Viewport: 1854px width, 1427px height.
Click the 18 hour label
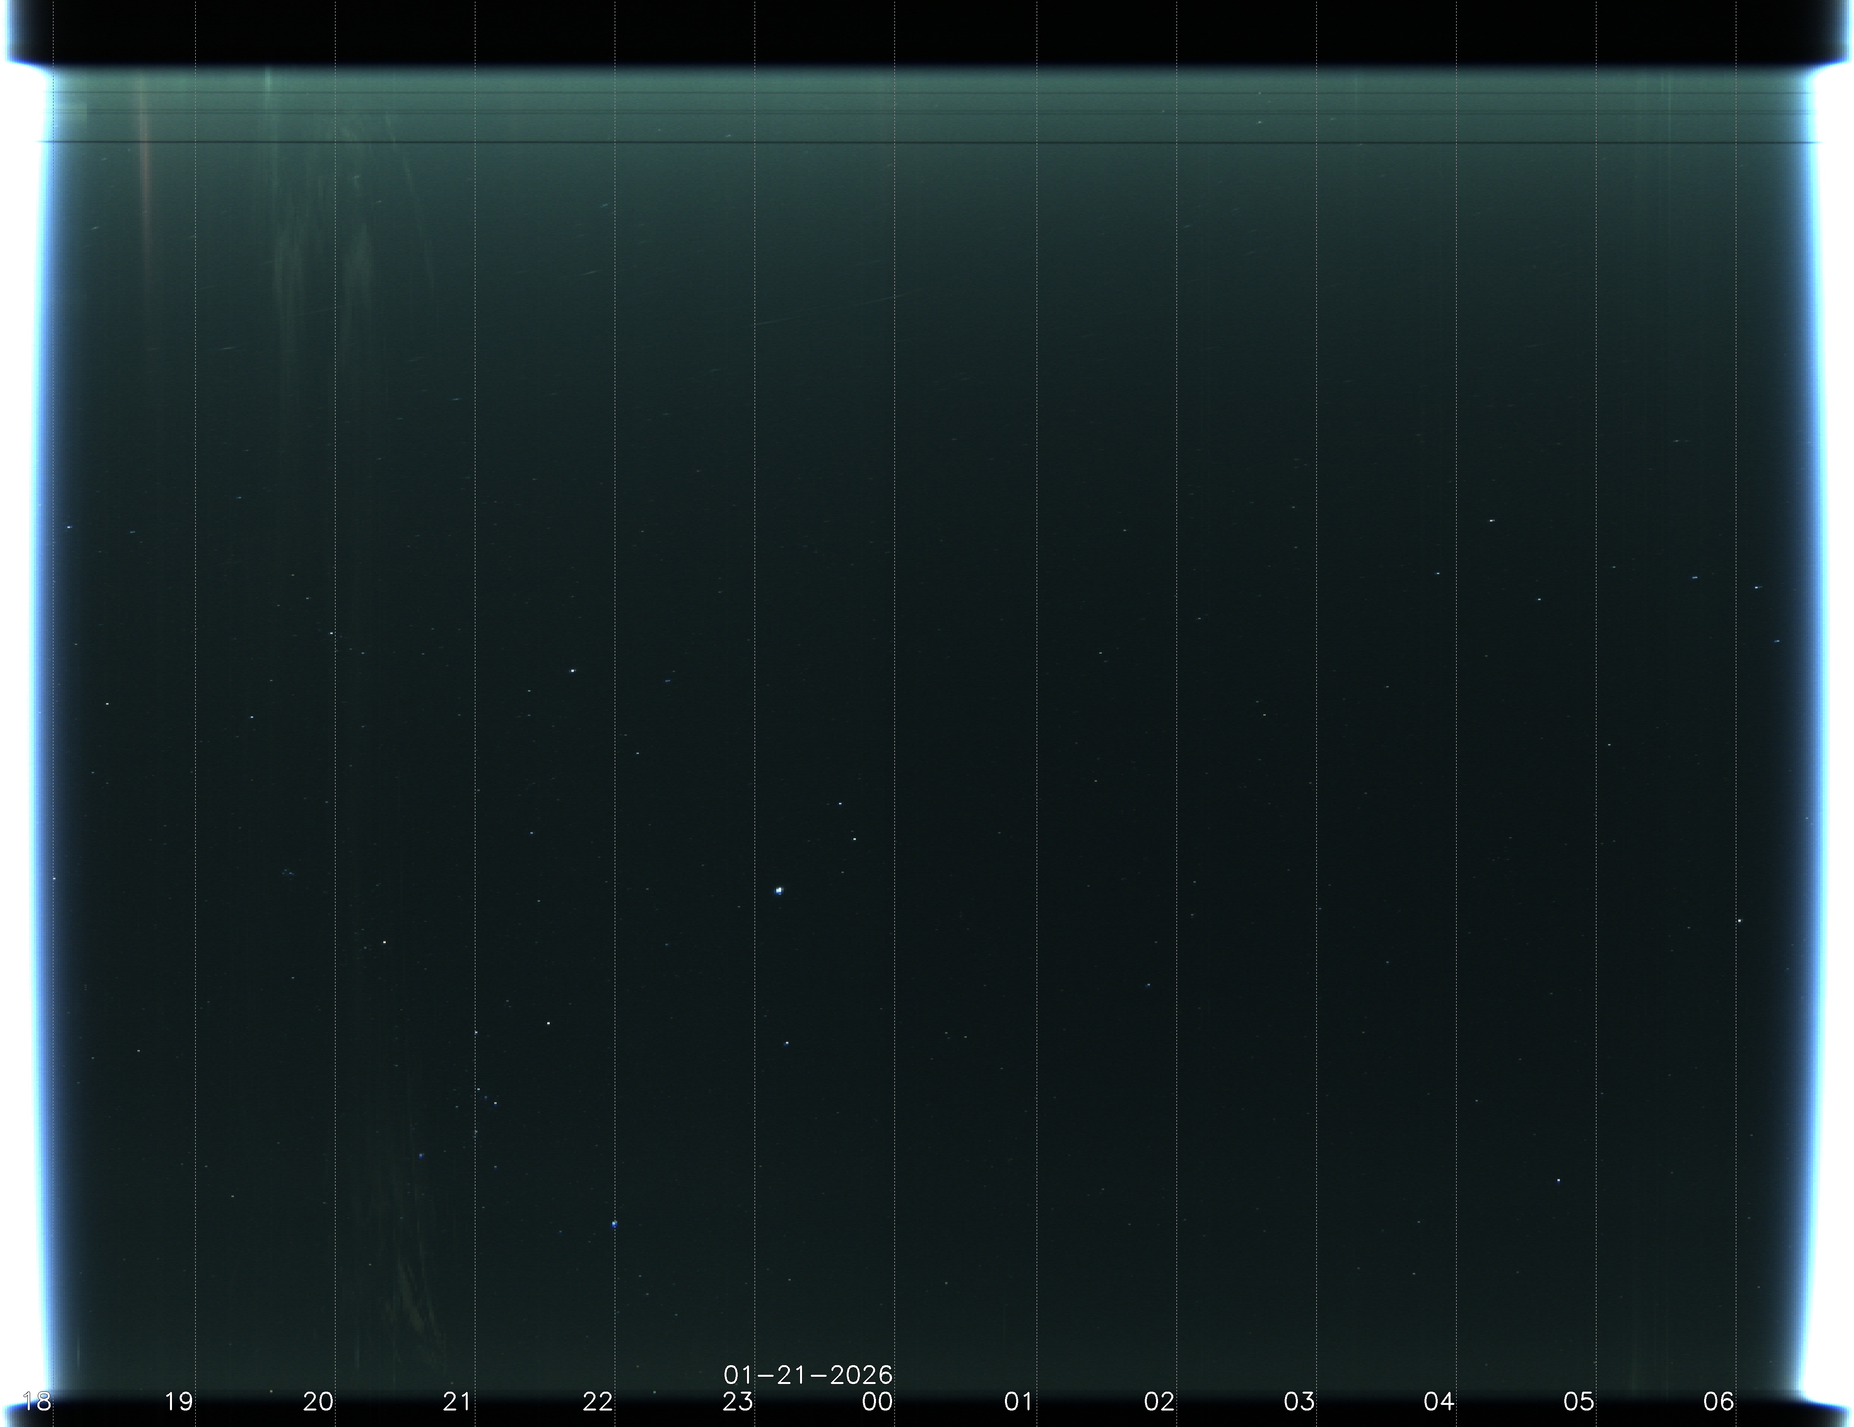point(37,1402)
